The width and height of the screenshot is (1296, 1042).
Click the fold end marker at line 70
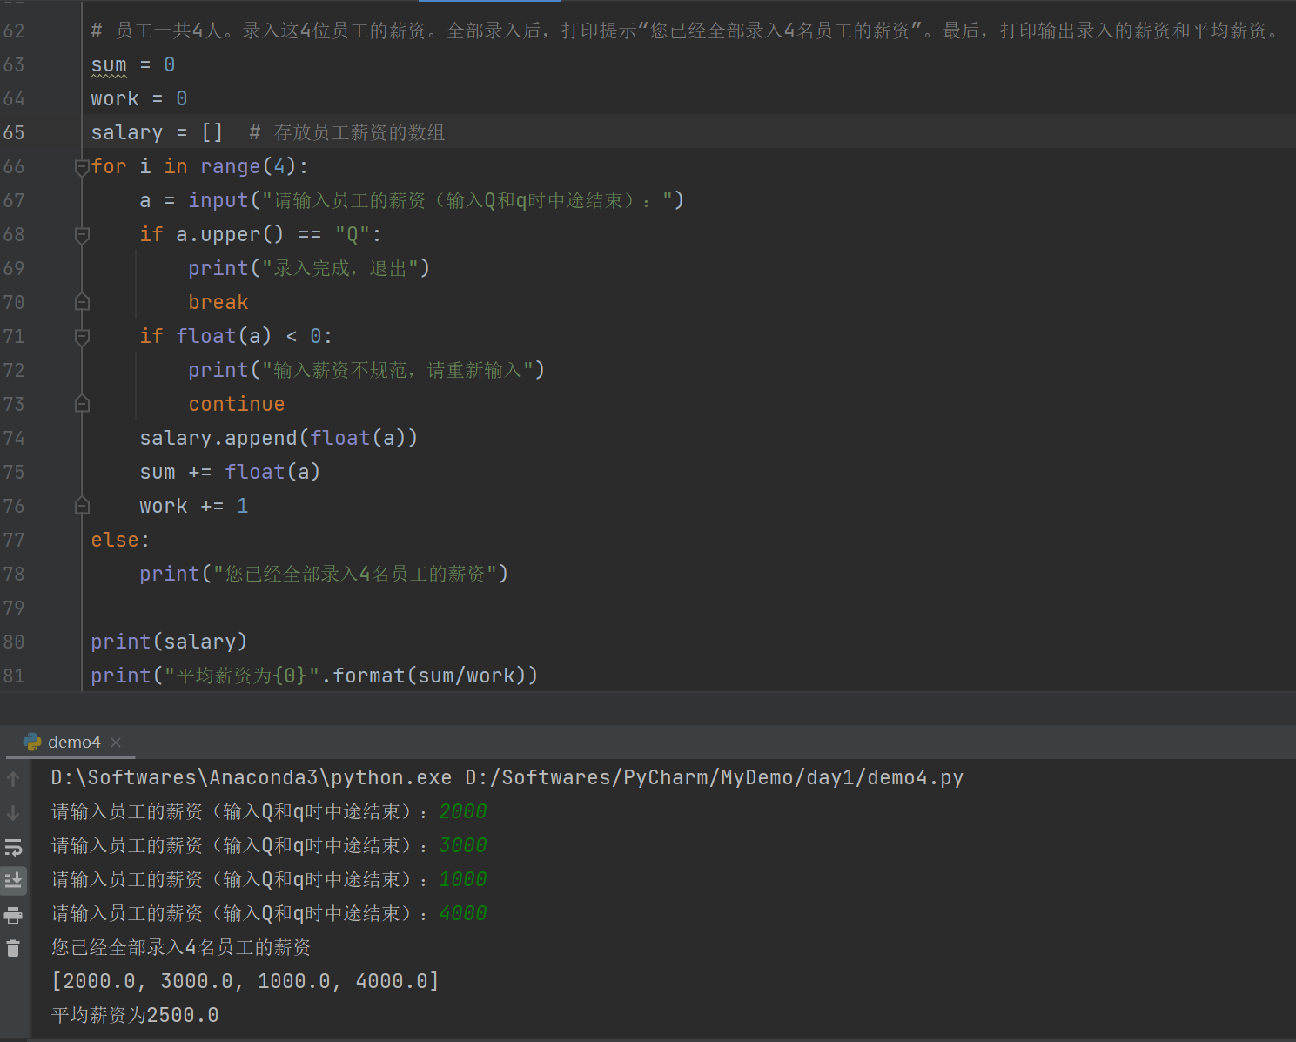click(x=82, y=302)
